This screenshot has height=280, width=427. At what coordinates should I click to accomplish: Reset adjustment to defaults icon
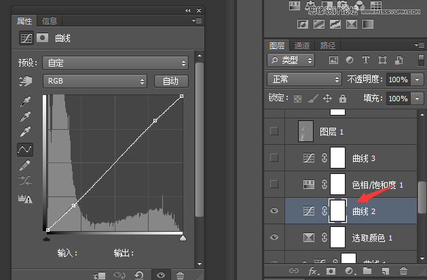139,275
